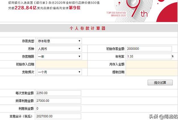Screen dimensions: 178x120
Task: Select the 每次支取金额 result field
Action: point(59,93)
